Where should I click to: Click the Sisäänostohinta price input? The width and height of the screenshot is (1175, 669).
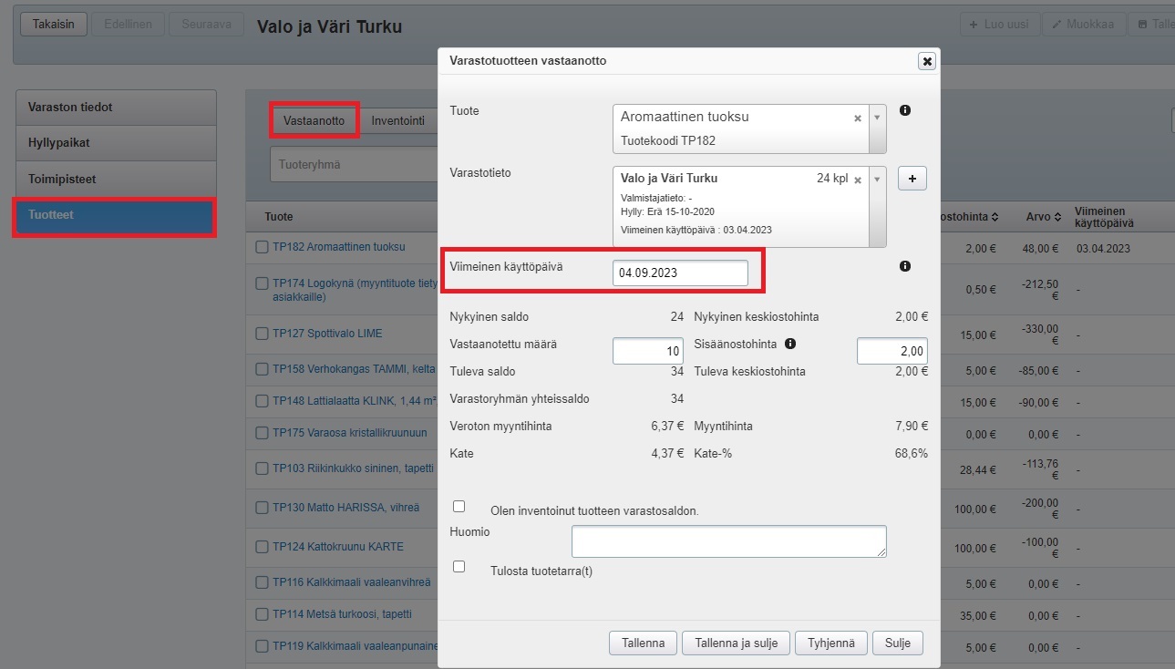892,351
